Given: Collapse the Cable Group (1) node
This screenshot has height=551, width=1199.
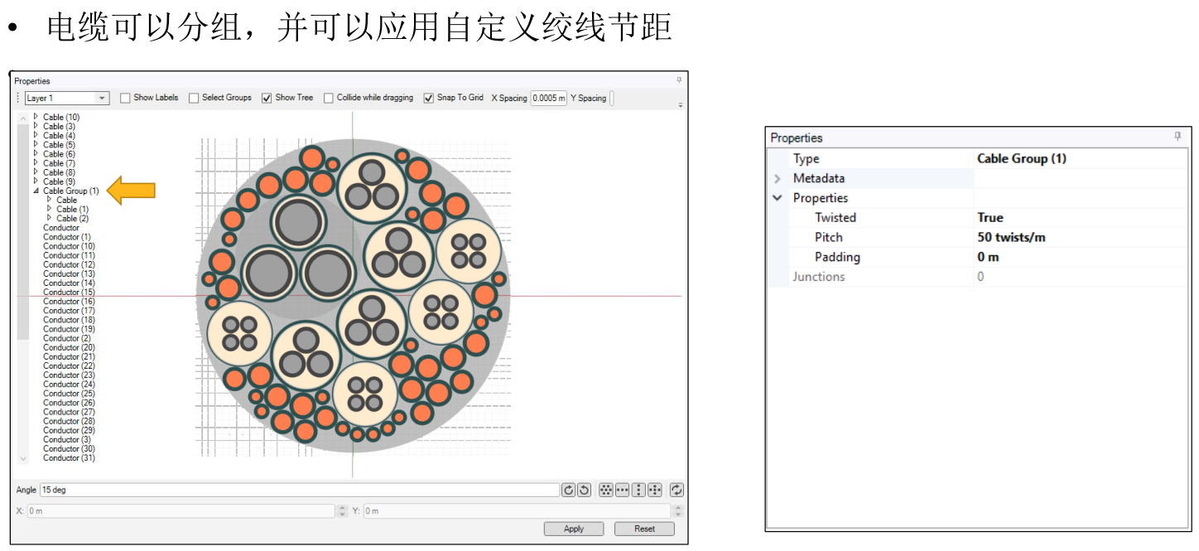Looking at the screenshot, I should point(36,191).
